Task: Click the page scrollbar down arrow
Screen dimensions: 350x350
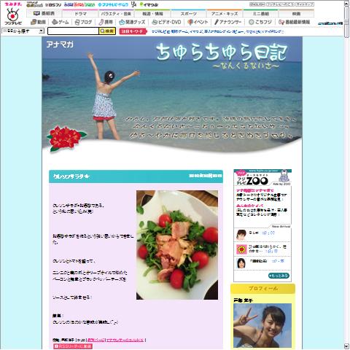Action: tap(347, 346)
